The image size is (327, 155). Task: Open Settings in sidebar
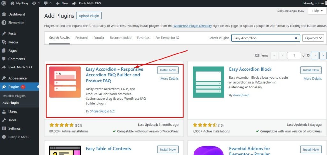tap(14, 128)
